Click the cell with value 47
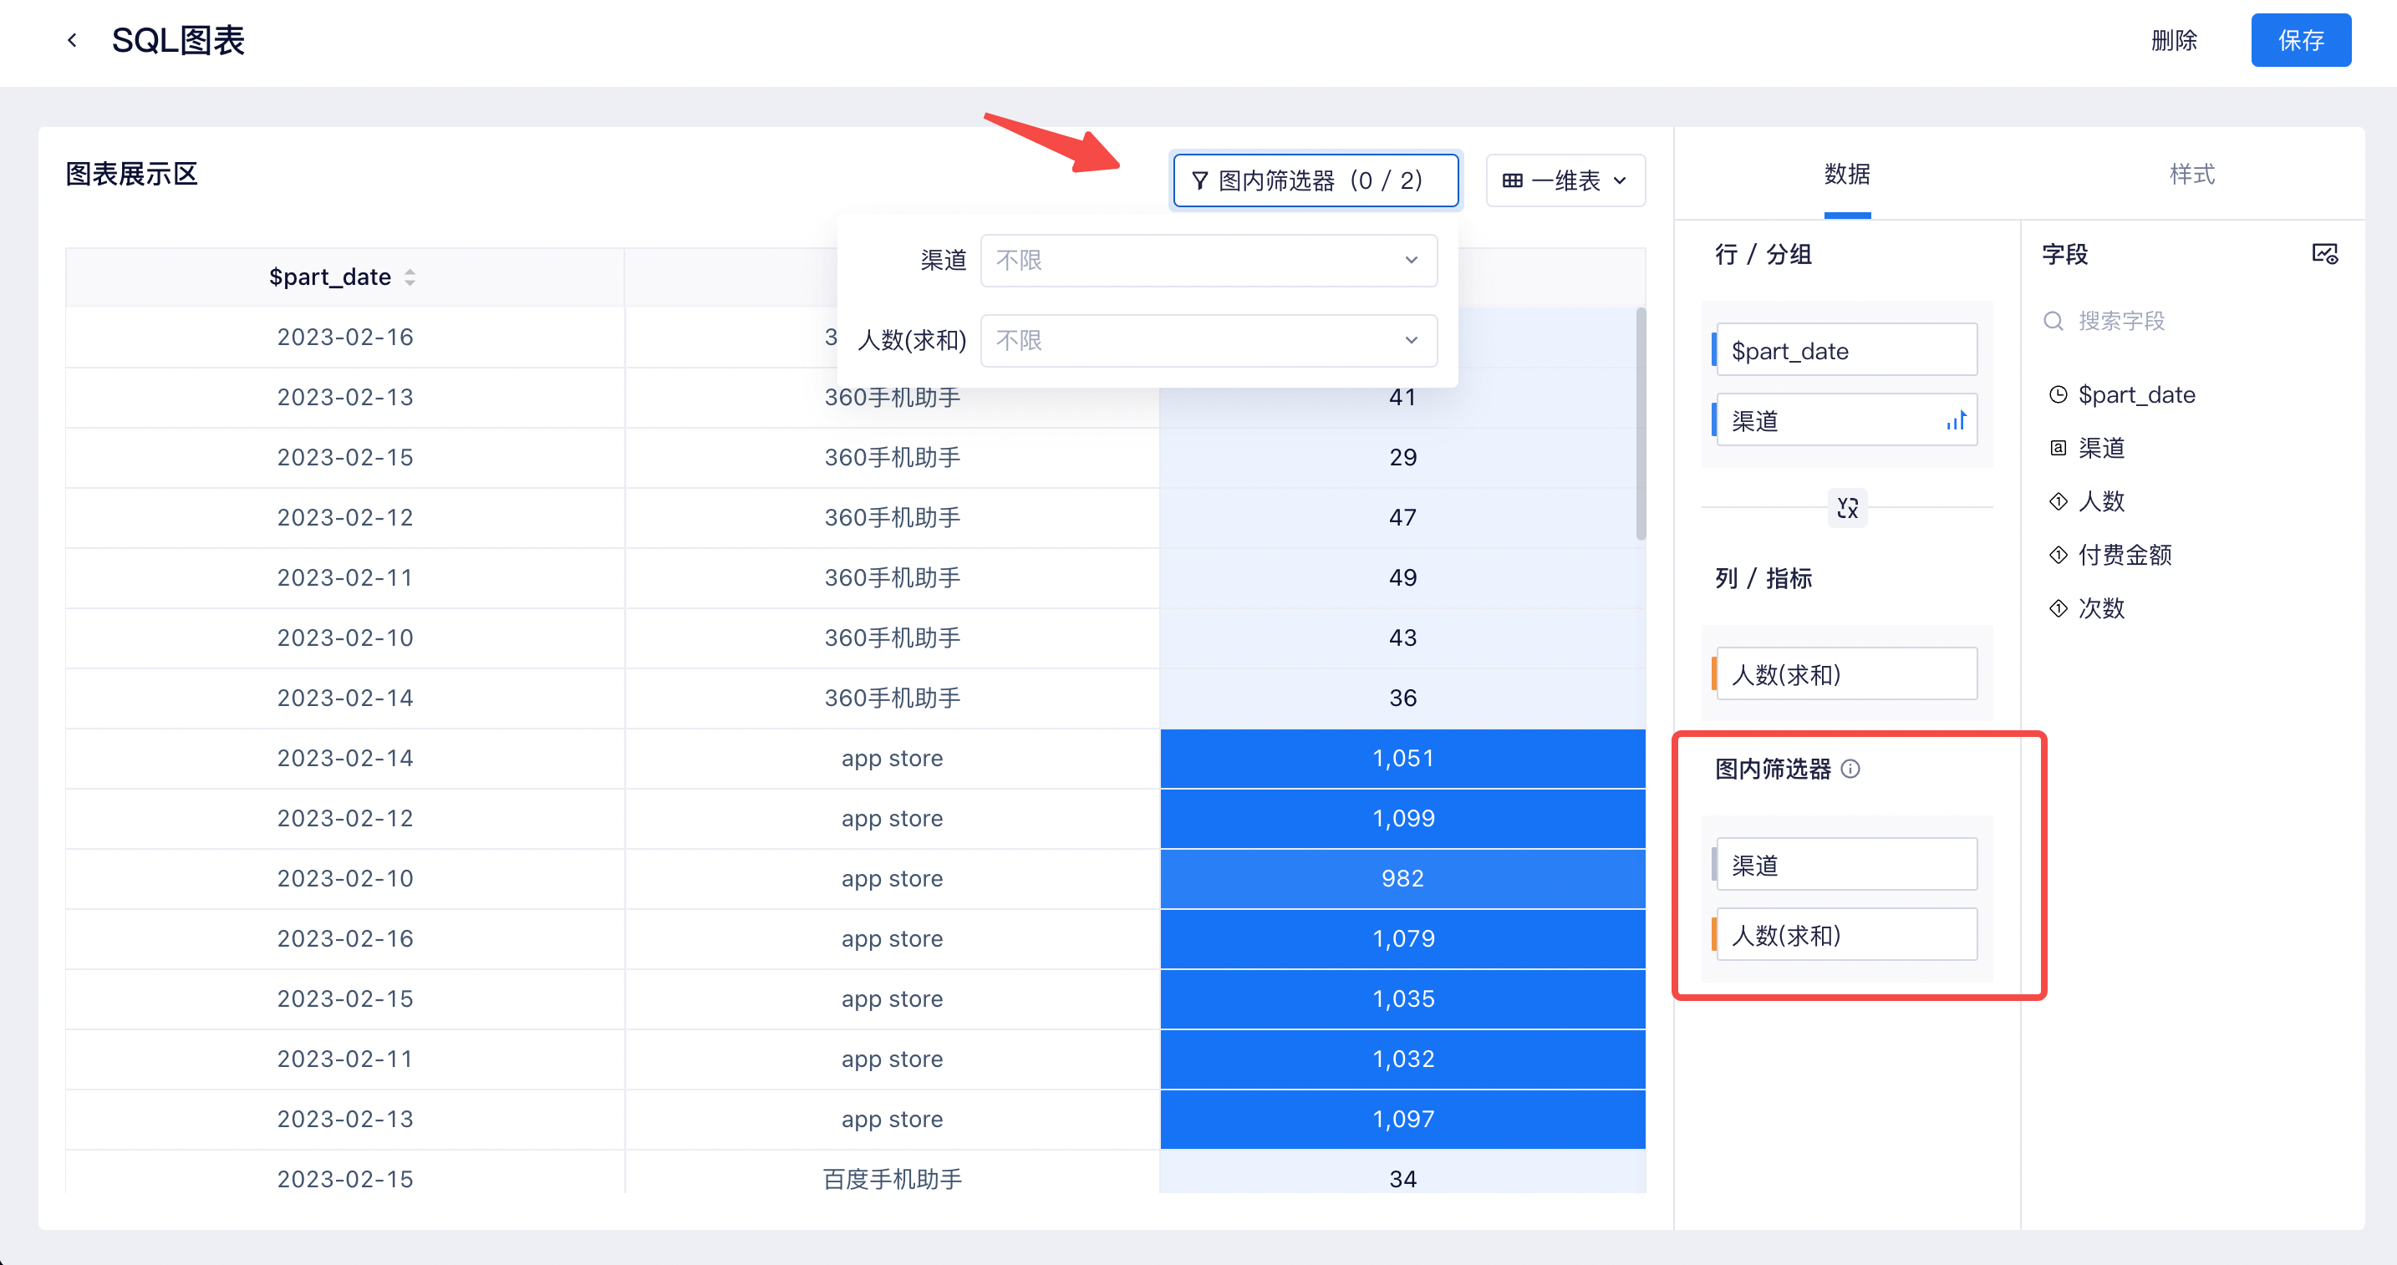The width and height of the screenshot is (2397, 1265). (1402, 517)
